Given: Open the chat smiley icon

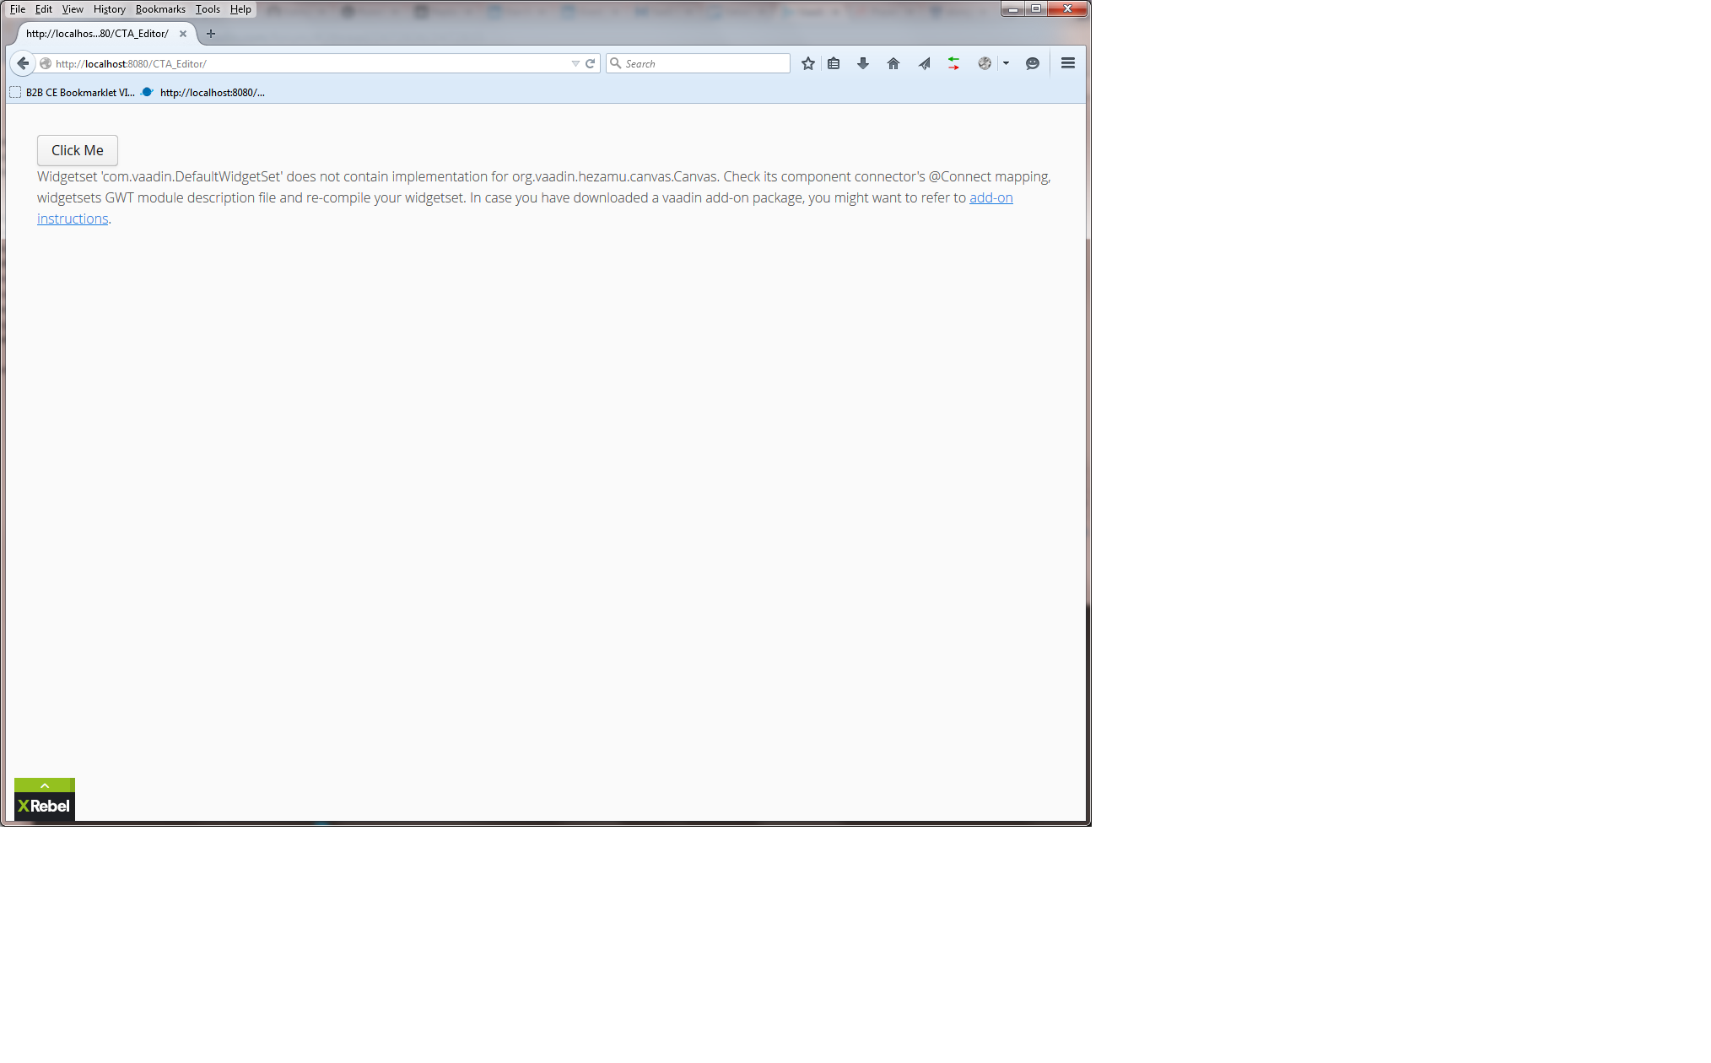Looking at the screenshot, I should (1032, 63).
